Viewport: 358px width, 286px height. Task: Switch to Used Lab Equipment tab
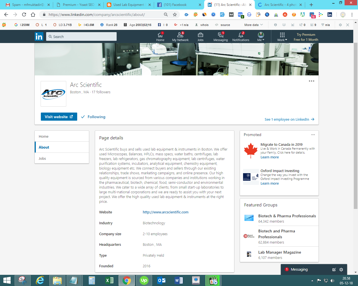129,5
